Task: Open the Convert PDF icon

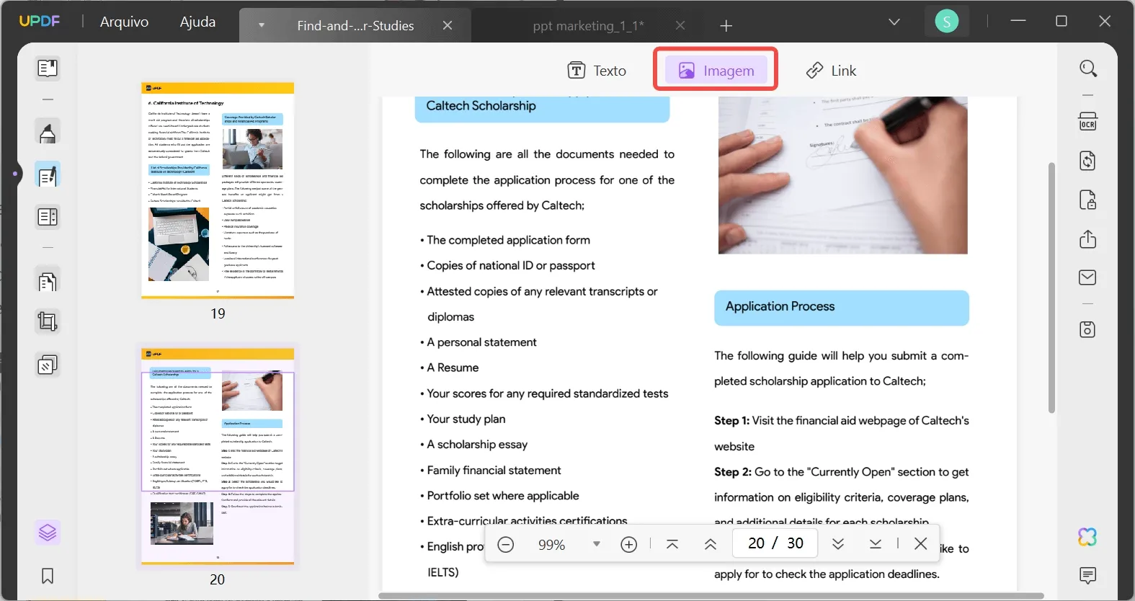Action: click(1088, 160)
